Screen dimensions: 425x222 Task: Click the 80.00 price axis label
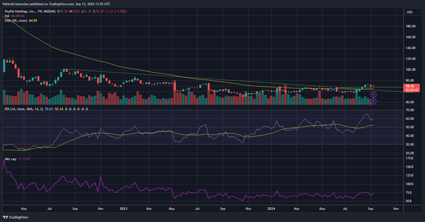pyautogui.click(x=410, y=81)
